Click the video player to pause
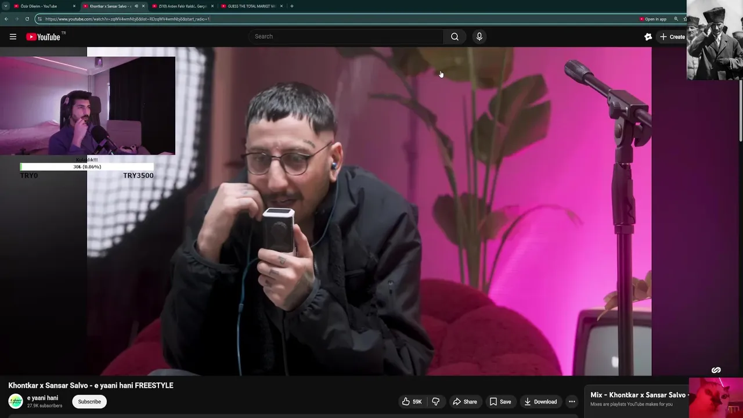 coord(369,211)
